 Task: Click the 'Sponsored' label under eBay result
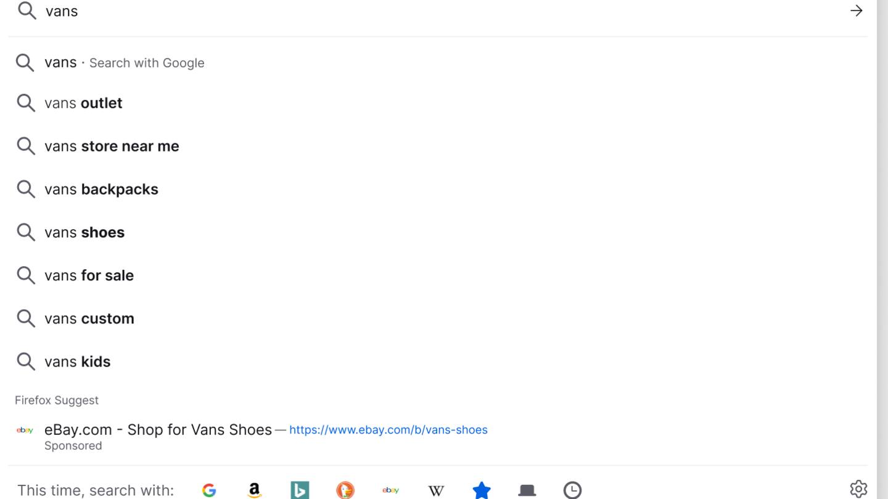73,445
